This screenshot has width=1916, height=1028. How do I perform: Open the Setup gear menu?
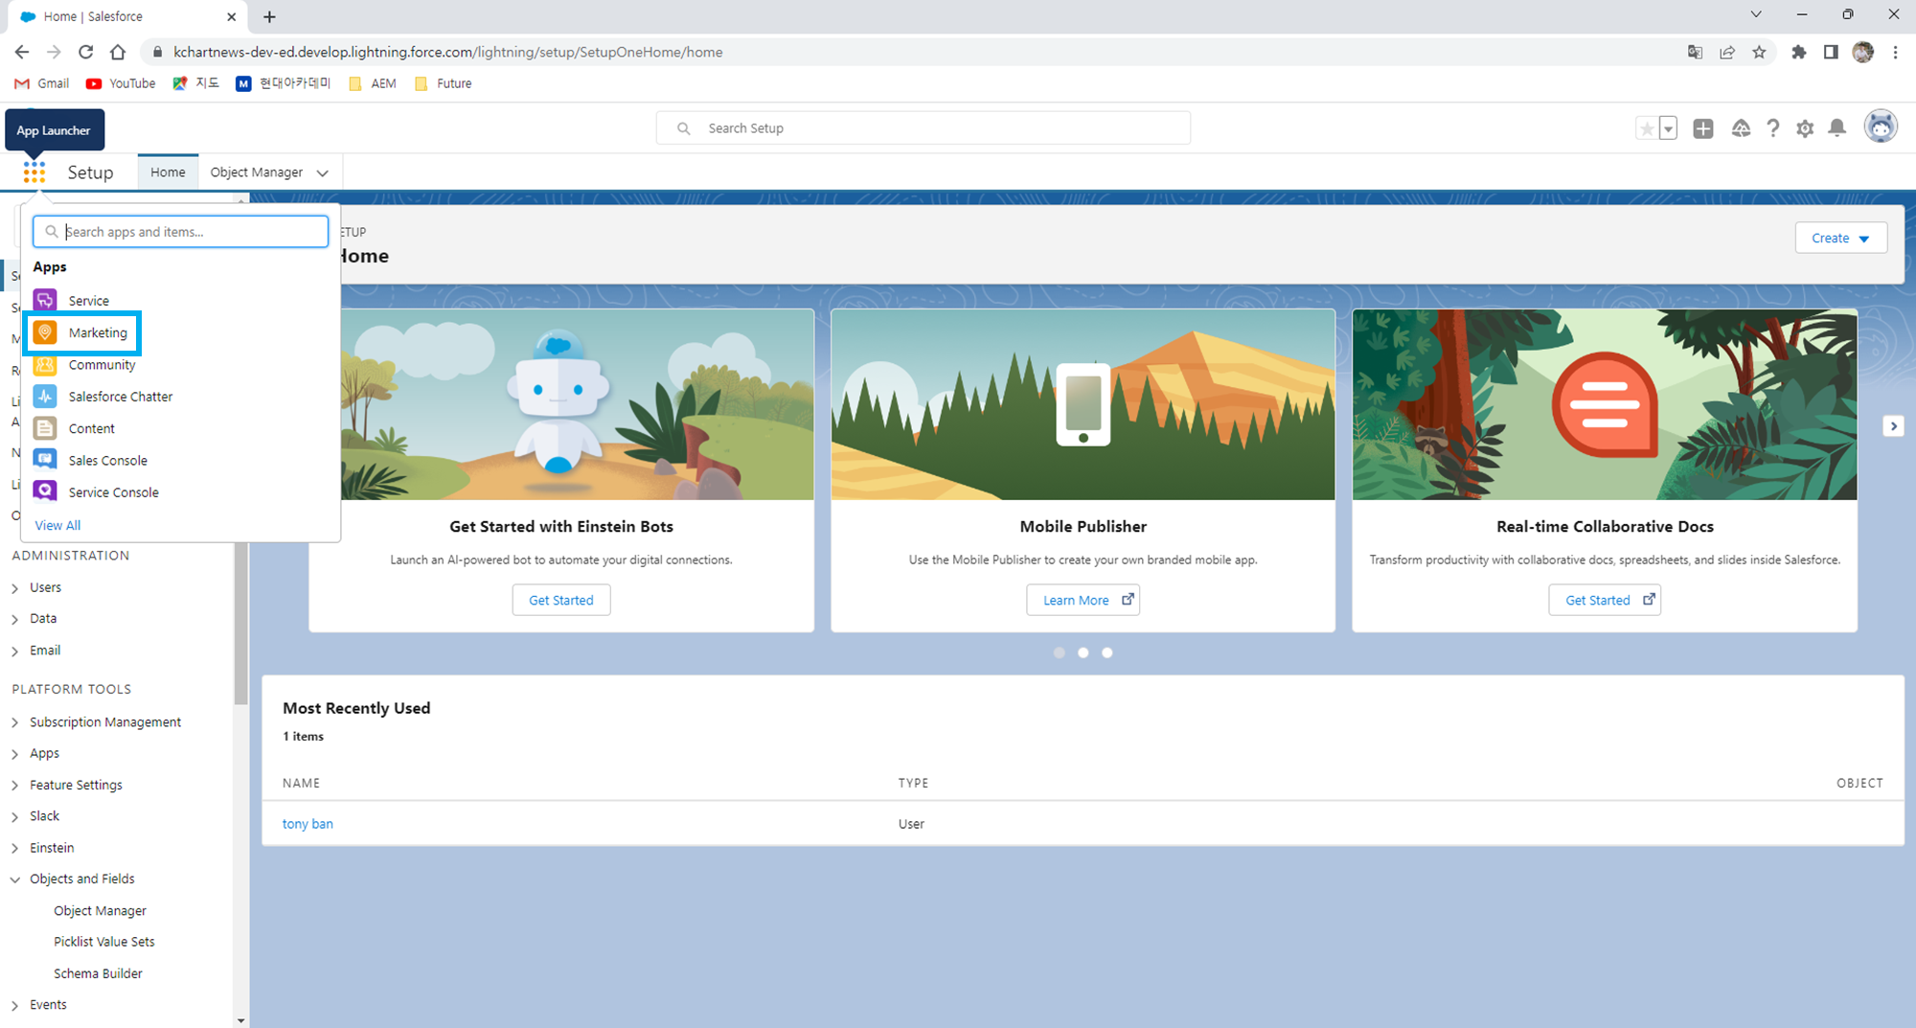1805,128
